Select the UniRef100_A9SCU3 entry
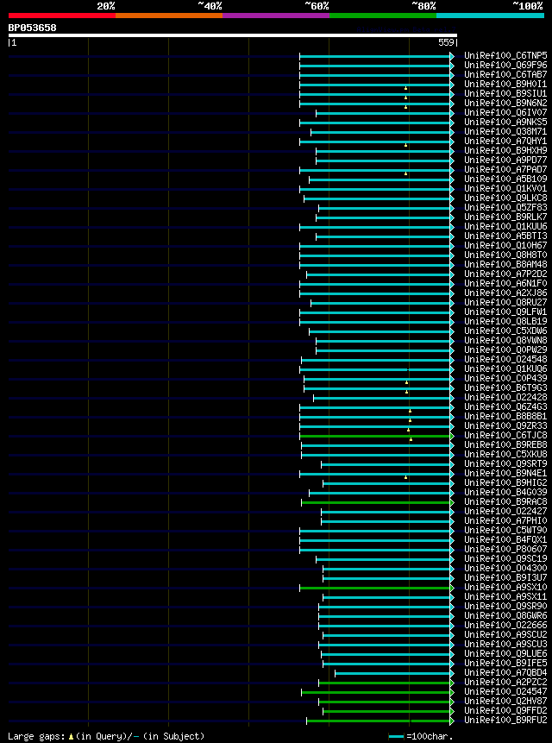Image resolution: width=552 pixels, height=743 pixels. pyautogui.click(x=505, y=644)
